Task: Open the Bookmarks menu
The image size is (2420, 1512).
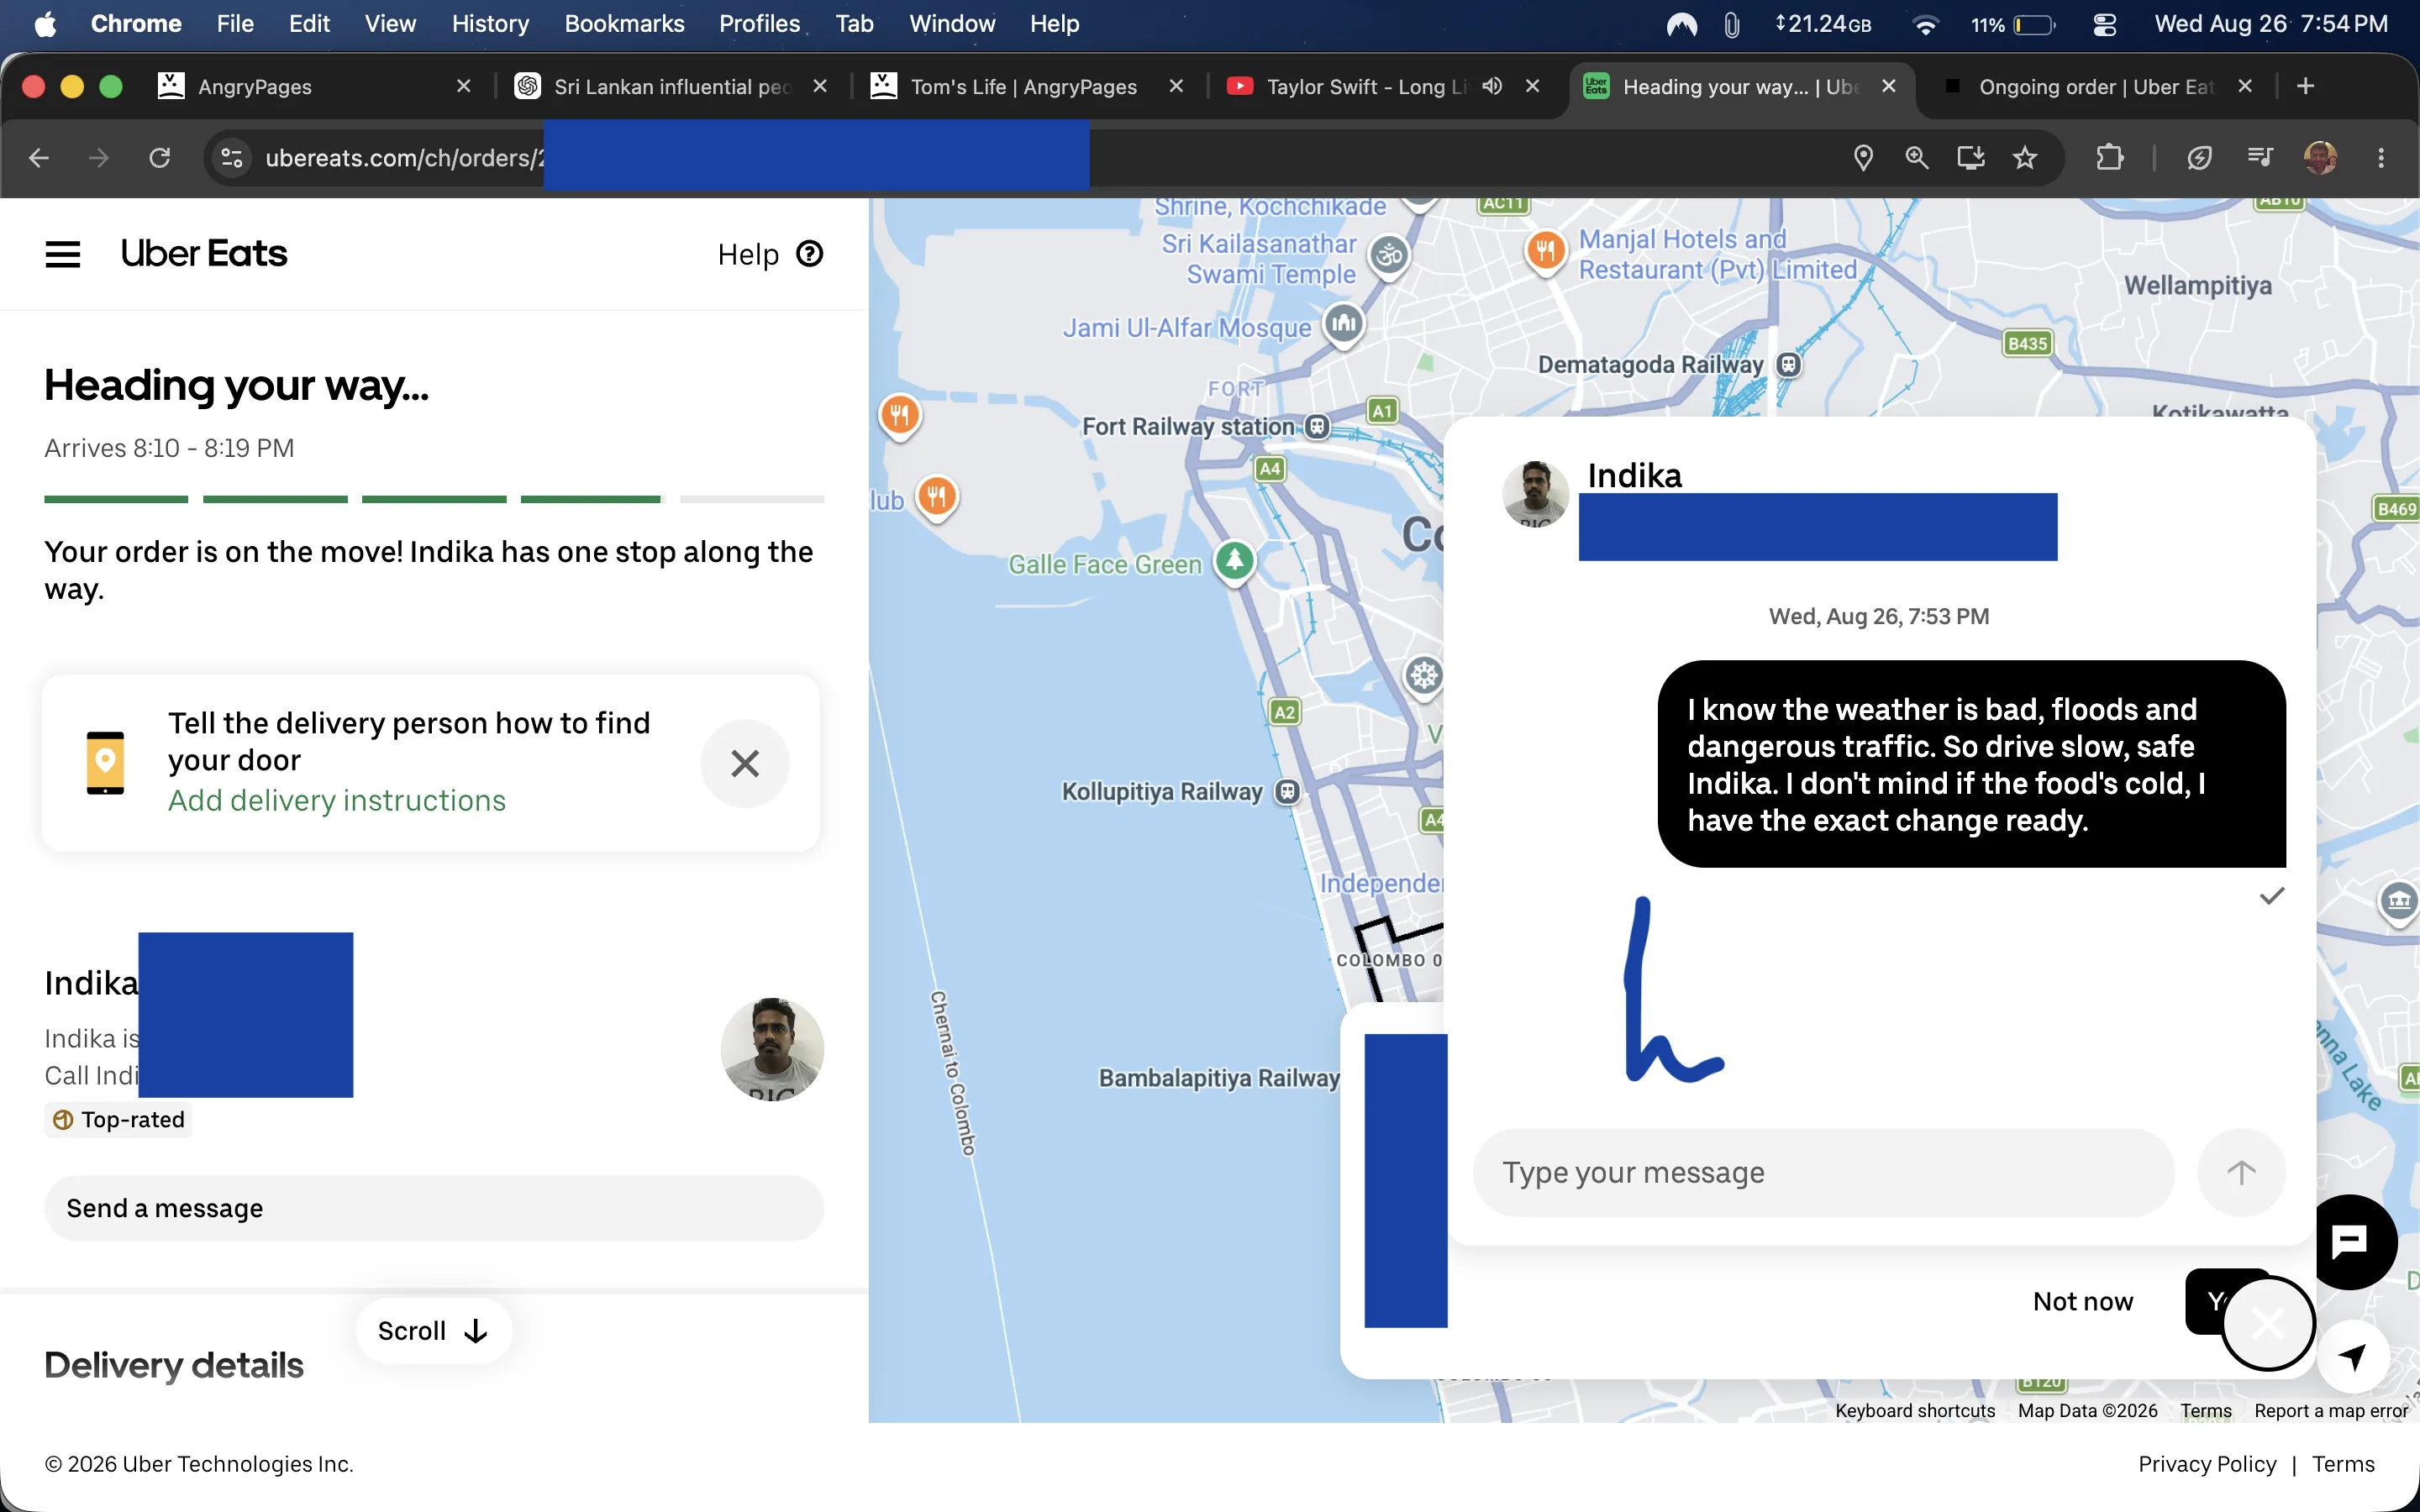Action: pyautogui.click(x=624, y=24)
